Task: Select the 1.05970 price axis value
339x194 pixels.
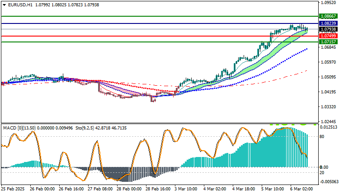Action: pyautogui.click(x=329, y=62)
